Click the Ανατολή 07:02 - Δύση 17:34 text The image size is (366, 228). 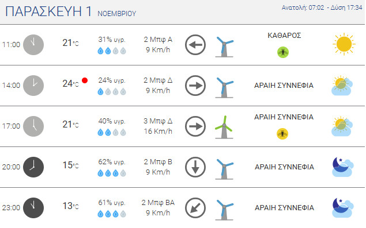[322, 7]
